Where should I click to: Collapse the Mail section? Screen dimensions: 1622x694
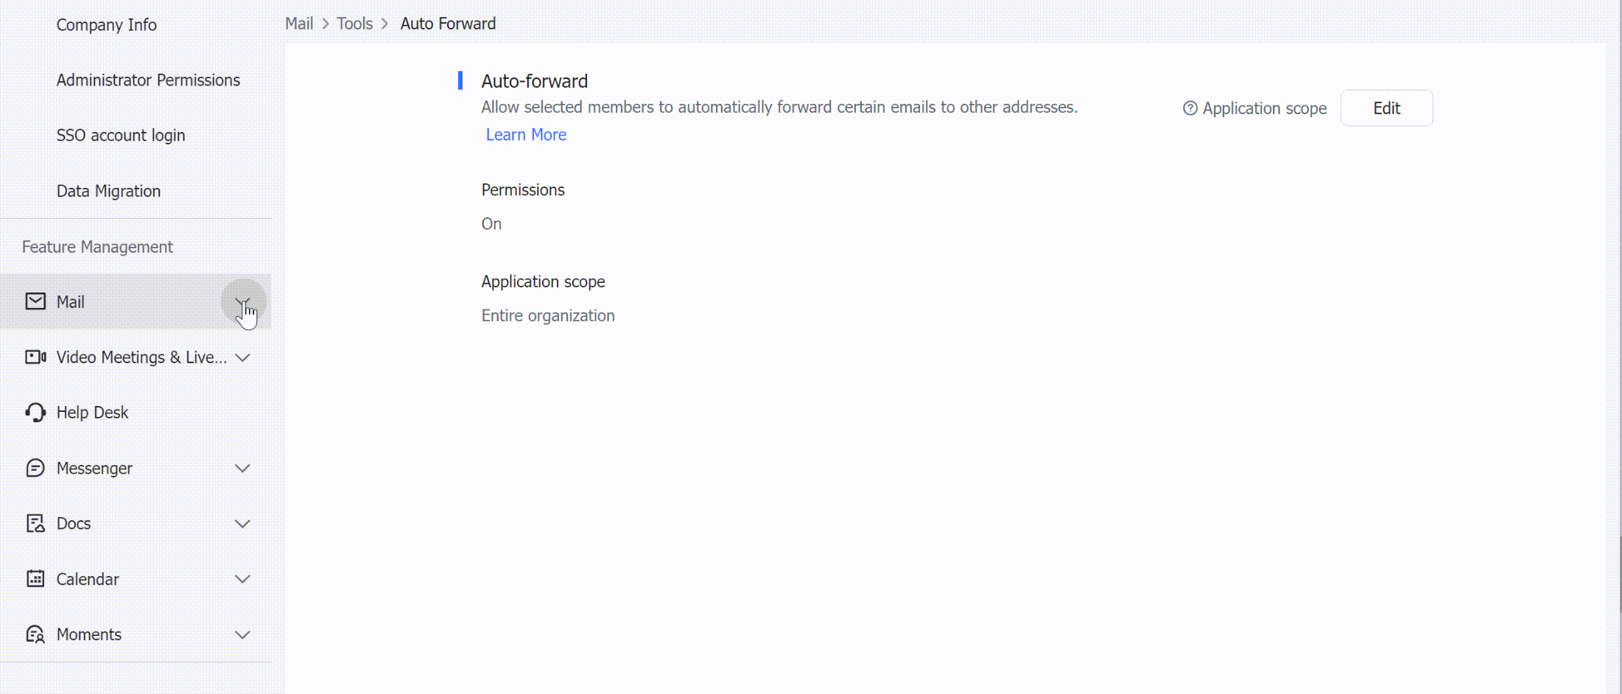[x=243, y=302]
